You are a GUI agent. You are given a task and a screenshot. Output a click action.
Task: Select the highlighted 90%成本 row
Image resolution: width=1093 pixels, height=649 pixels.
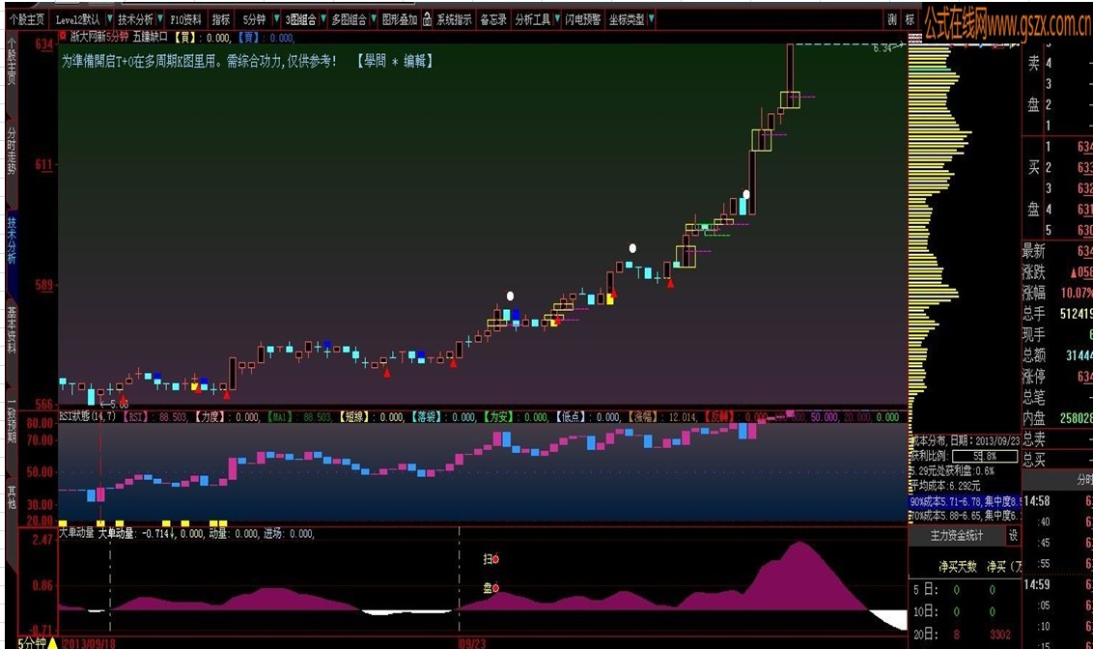(966, 501)
